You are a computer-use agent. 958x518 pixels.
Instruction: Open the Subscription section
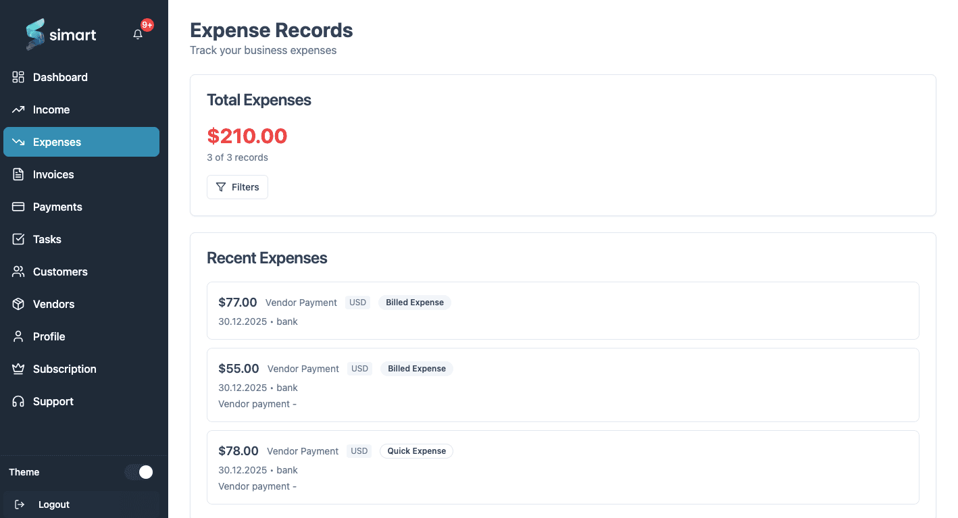pos(64,369)
